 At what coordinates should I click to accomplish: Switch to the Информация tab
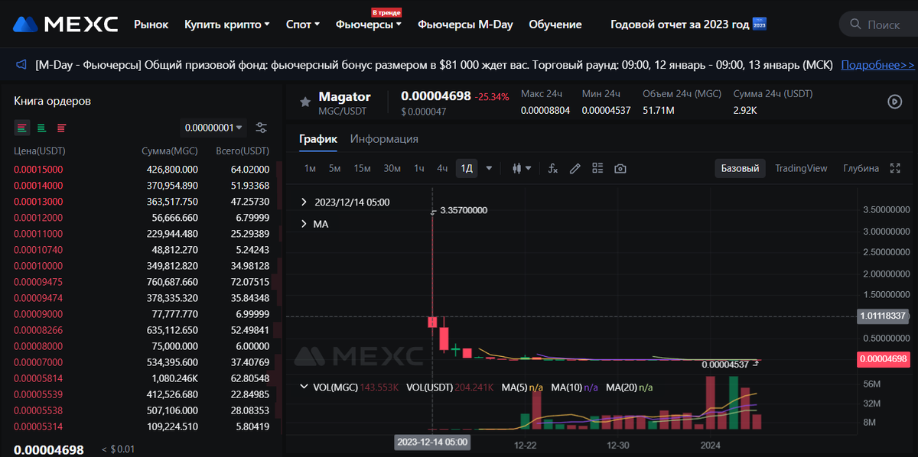click(384, 139)
